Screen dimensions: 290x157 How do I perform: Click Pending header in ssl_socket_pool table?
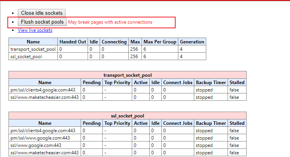(x=91, y=123)
